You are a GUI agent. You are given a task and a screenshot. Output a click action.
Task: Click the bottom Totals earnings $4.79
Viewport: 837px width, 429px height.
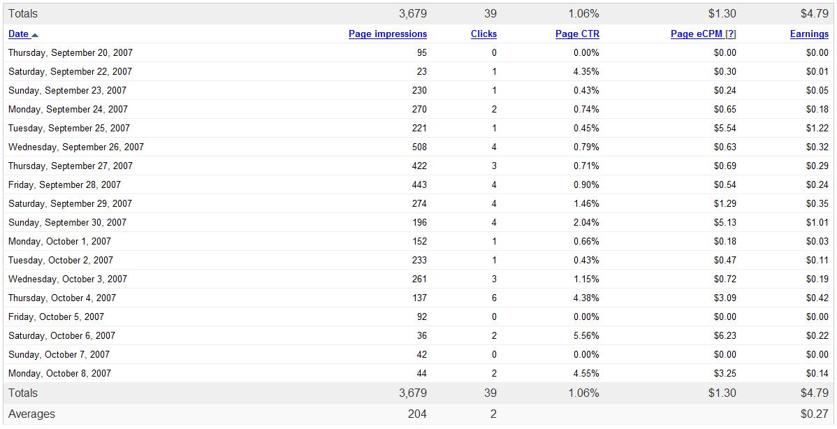tap(815, 393)
